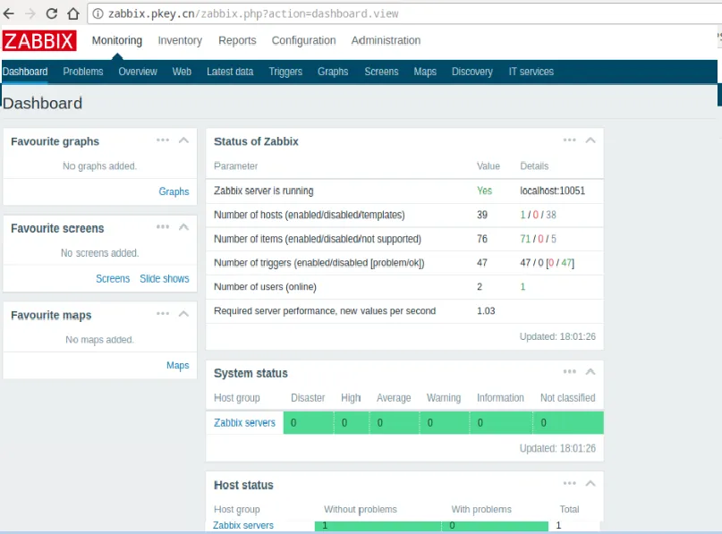Screen dimensions: 722x534
Task: Open the Configuration top menu
Action: click(303, 40)
